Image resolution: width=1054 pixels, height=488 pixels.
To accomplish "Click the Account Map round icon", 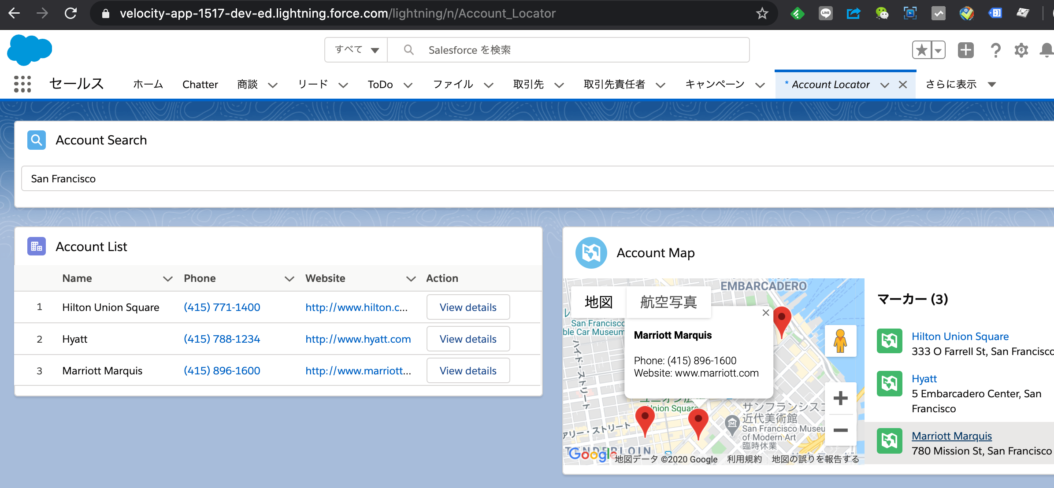I will [591, 253].
